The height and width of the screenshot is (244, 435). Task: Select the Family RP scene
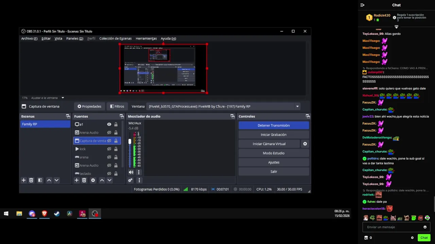point(45,124)
